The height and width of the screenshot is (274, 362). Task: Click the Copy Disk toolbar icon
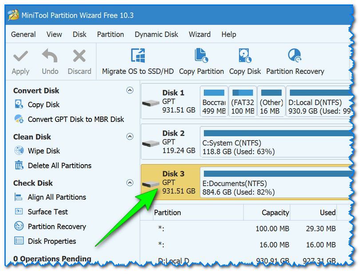tap(245, 56)
